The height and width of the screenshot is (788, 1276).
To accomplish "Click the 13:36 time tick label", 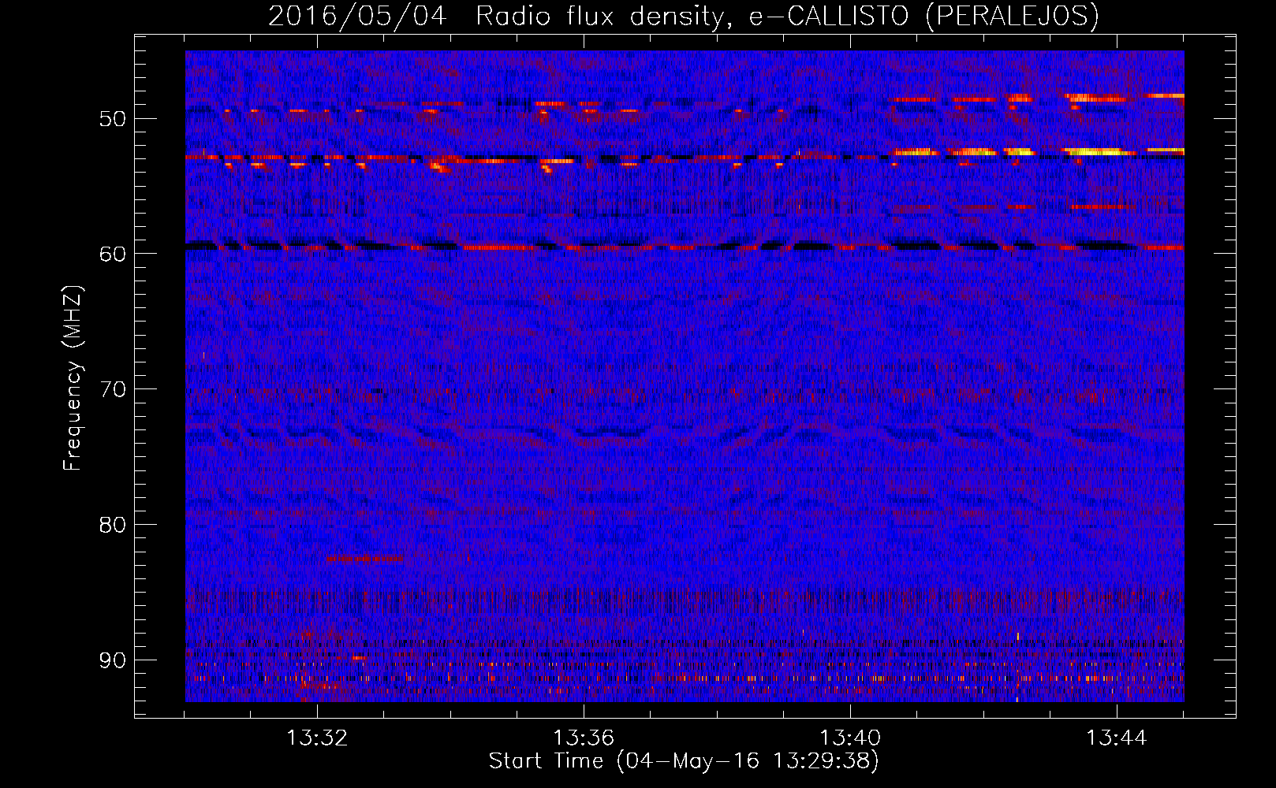I will pos(584,738).
